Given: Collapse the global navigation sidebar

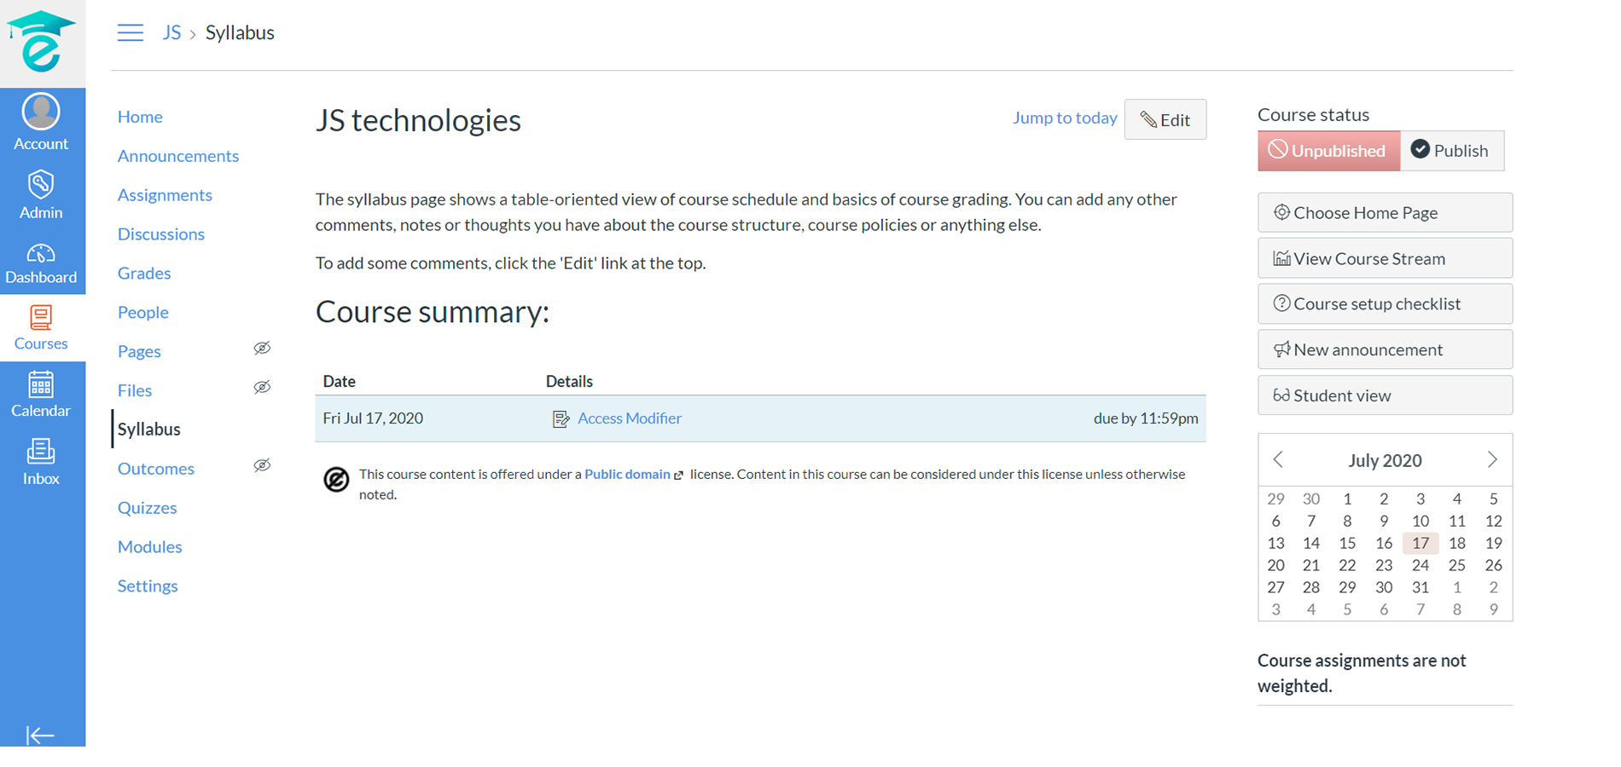Looking at the screenshot, I should [x=40, y=735].
